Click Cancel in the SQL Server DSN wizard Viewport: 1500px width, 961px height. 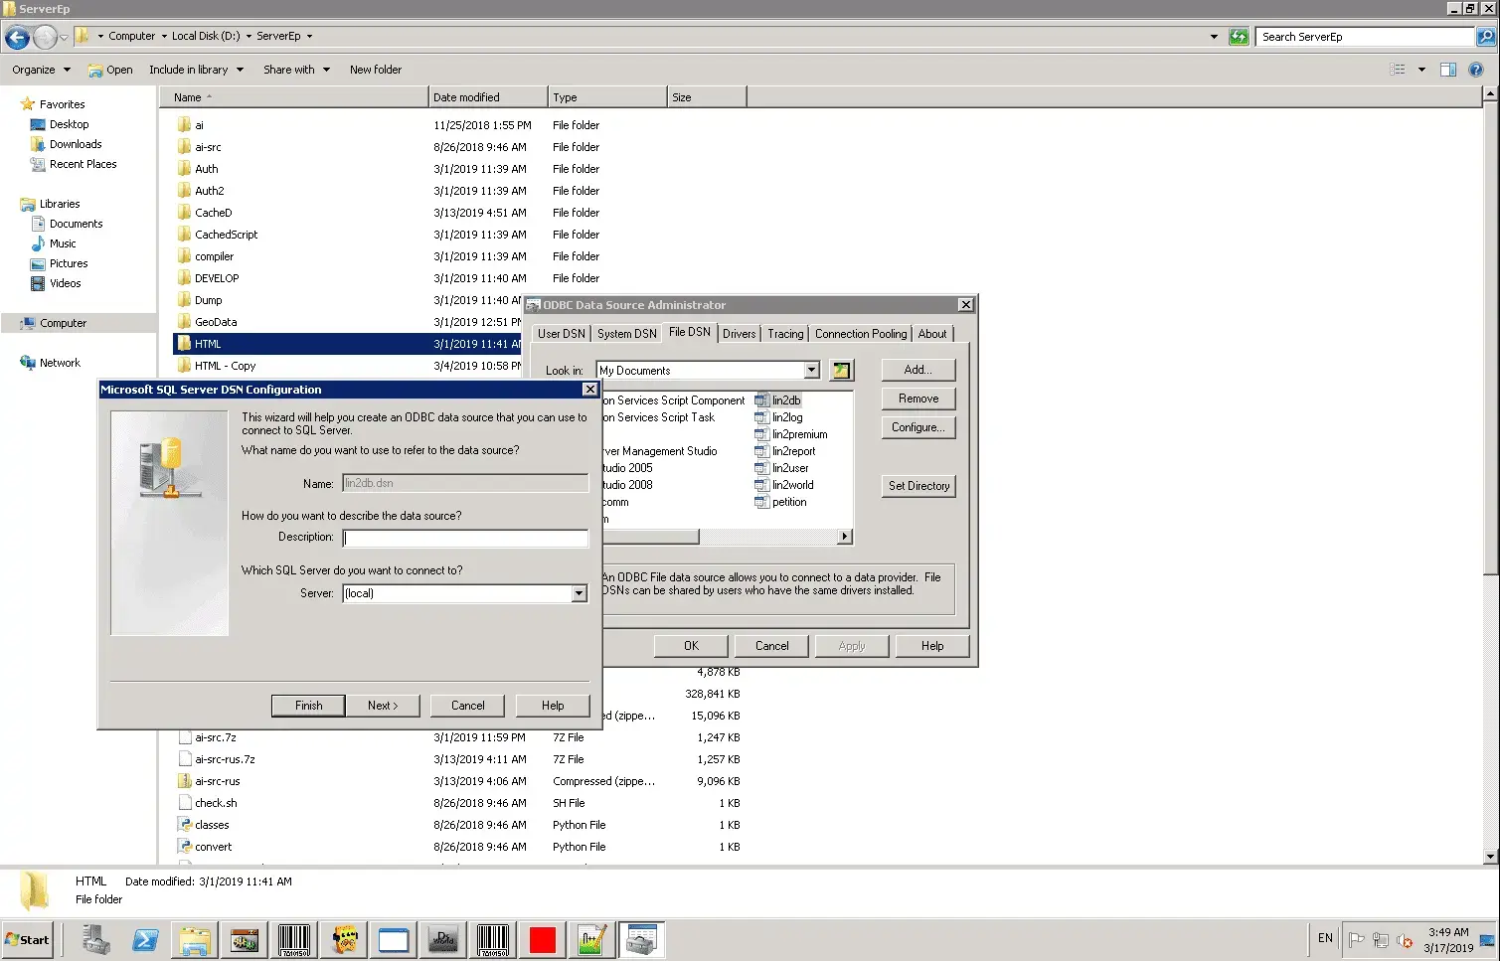[x=468, y=706]
